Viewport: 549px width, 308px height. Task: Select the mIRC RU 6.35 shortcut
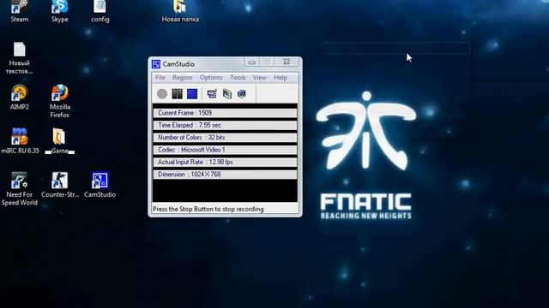(x=20, y=141)
